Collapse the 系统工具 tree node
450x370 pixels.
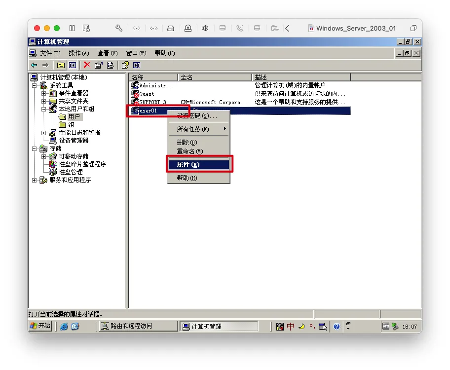point(35,85)
